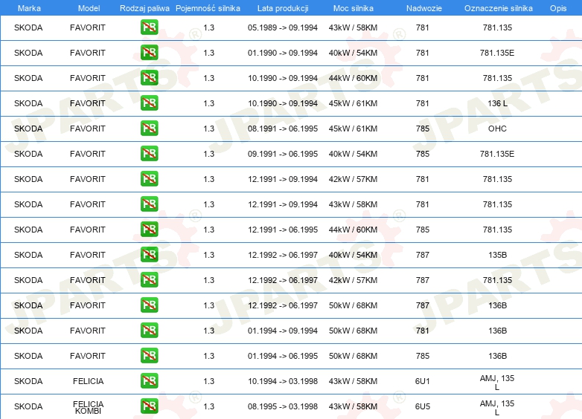
Task: Click the Rodzaj paliwa column header
Action: (144, 8)
